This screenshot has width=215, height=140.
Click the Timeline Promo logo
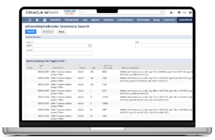click(70, 12)
